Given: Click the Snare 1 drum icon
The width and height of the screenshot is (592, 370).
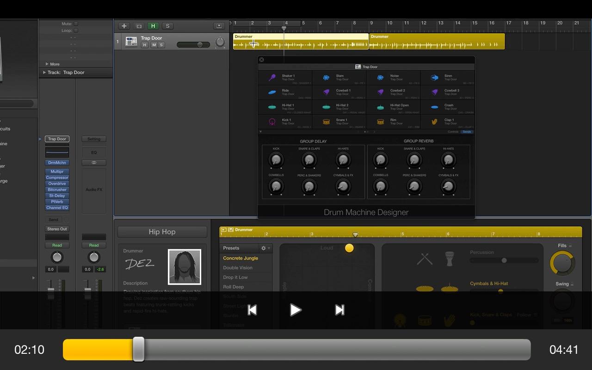Looking at the screenshot, I should tap(327, 122).
